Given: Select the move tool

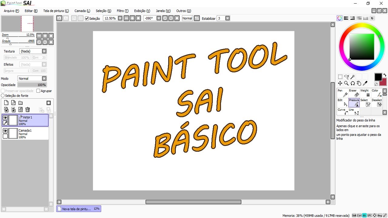Looking at the screenshot, I should (x=340, y=83).
